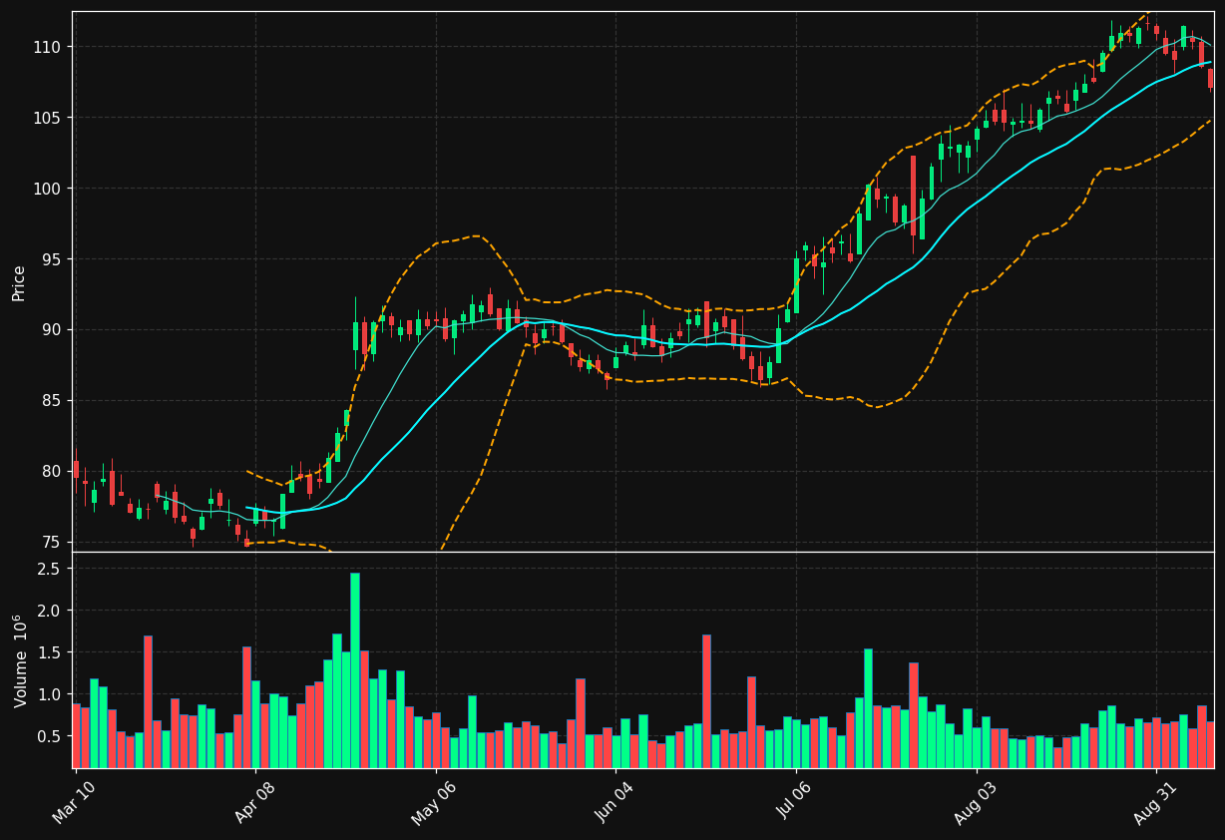Select the 75 price tick label

click(50, 542)
